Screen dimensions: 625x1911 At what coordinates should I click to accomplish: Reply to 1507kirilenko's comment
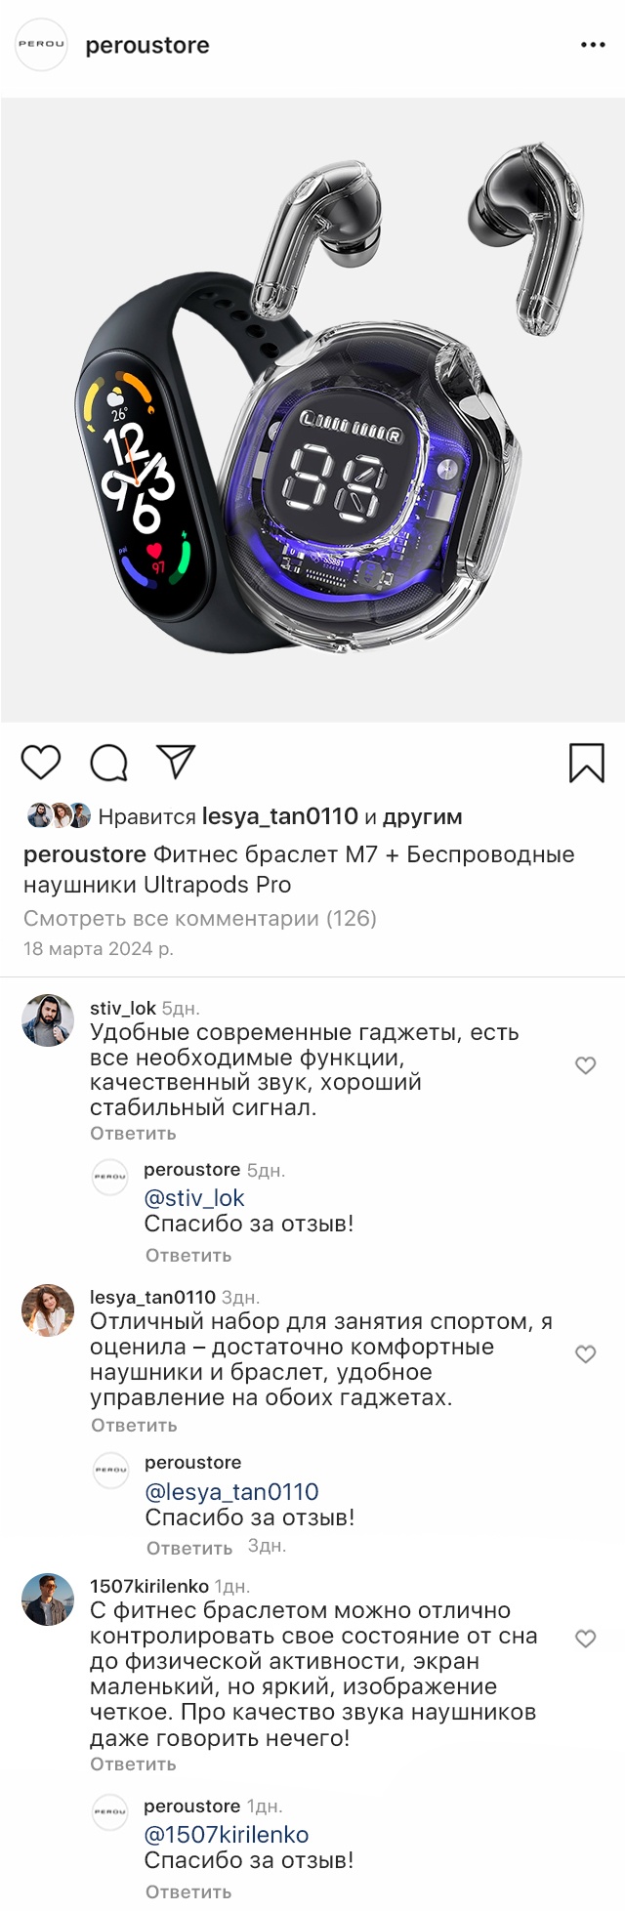(133, 1765)
